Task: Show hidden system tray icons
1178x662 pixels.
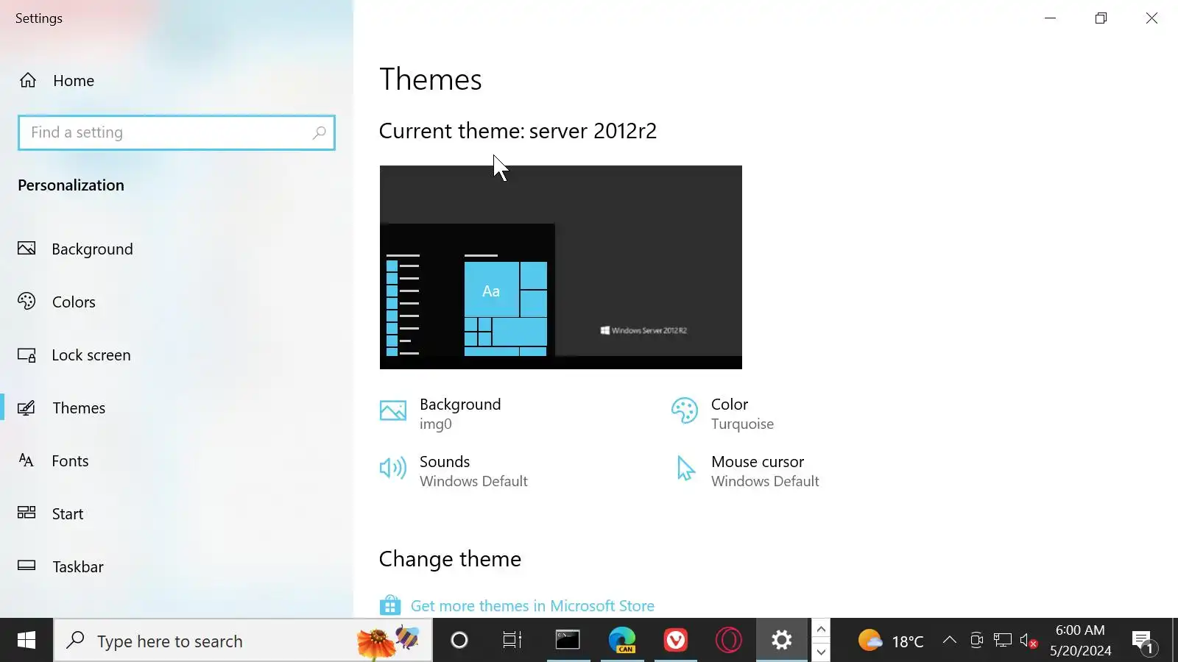Action: pos(950,641)
